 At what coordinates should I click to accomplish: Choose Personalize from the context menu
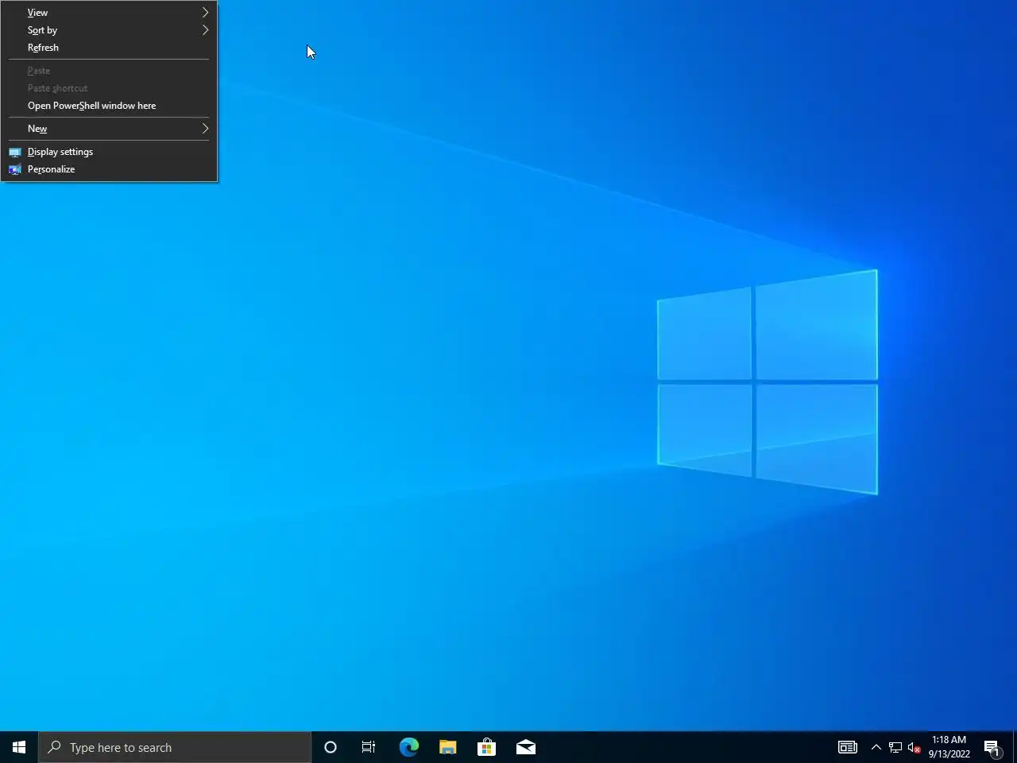pyautogui.click(x=109, y=169)
